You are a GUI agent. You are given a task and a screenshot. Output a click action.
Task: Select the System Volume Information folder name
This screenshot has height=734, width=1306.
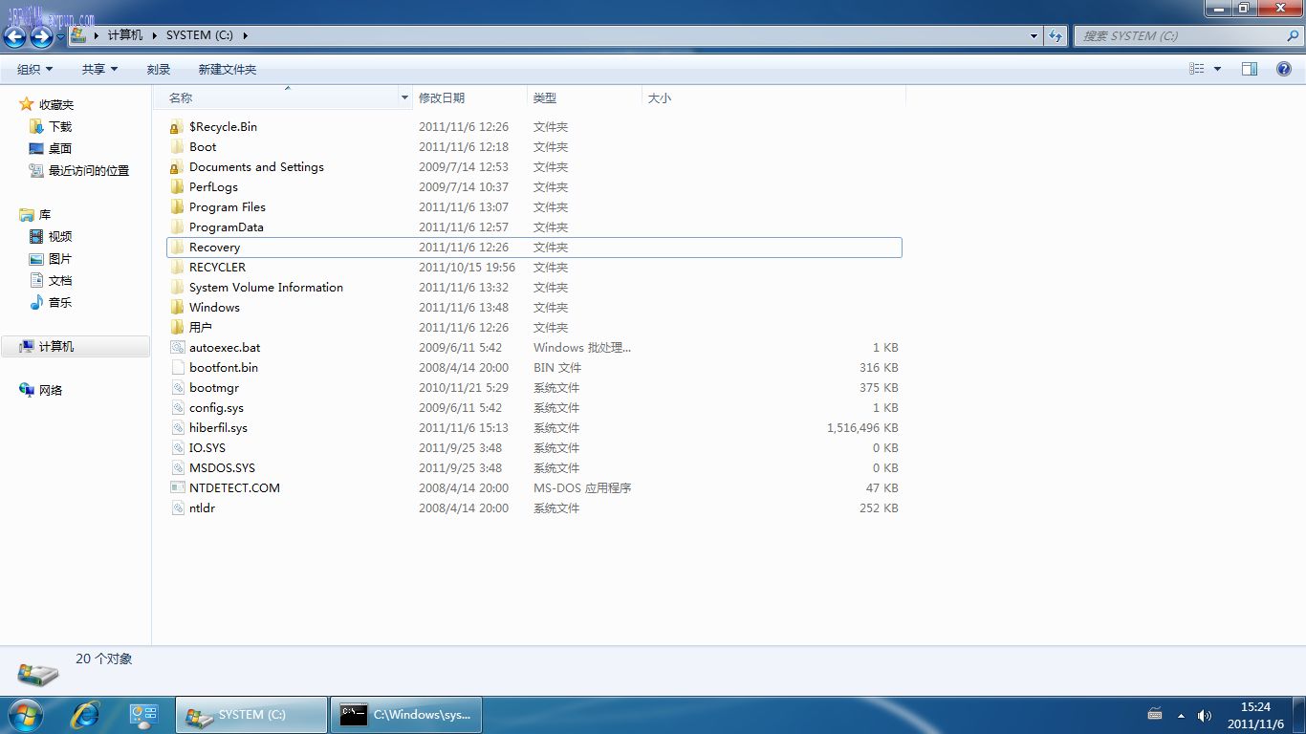click(266, 288)
